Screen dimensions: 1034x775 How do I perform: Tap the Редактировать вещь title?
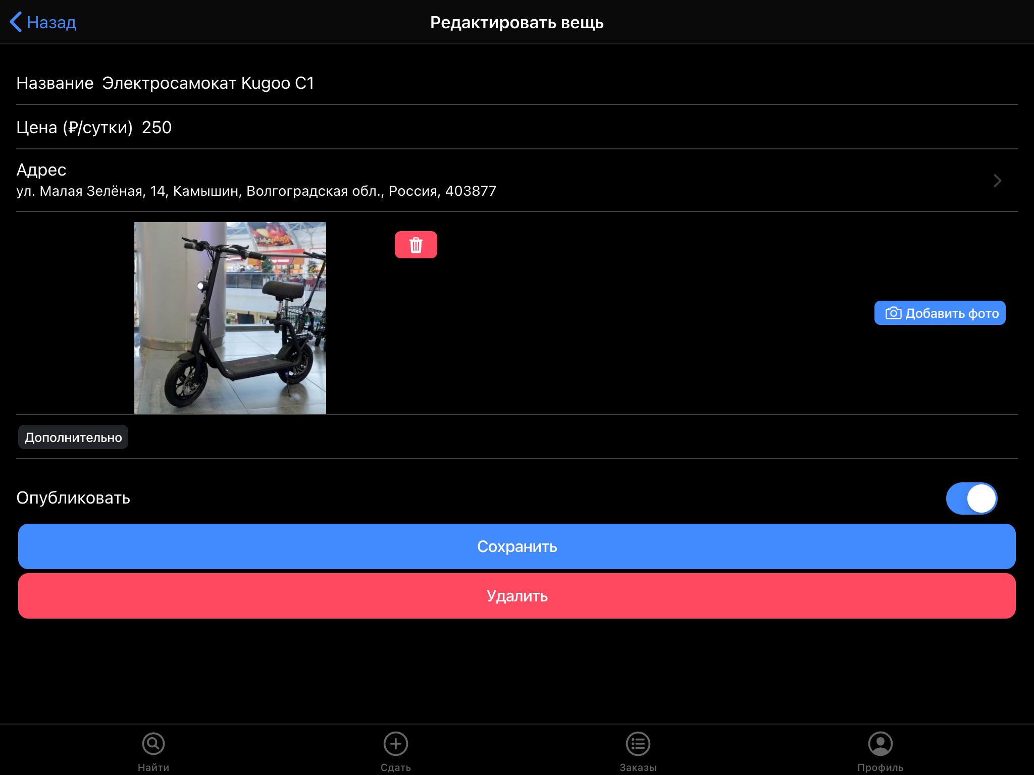pyautogui.click(x=517, y=23)
